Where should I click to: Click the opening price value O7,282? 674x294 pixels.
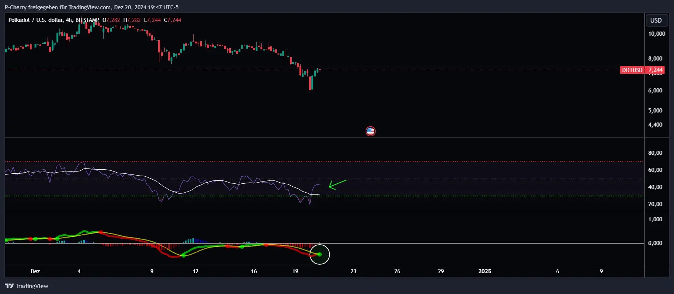[x=111, y=20]
